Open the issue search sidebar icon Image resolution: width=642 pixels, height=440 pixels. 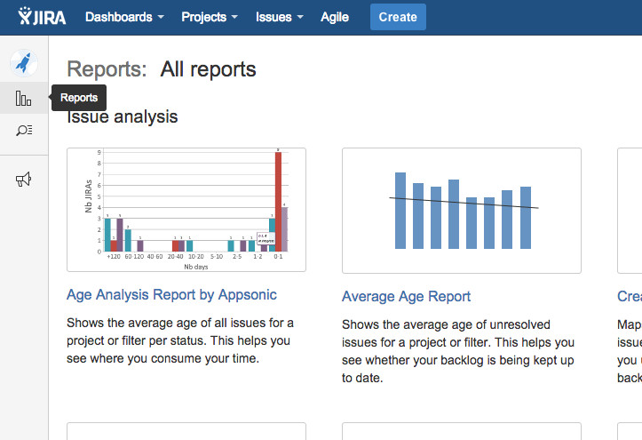tap(24, 131)
